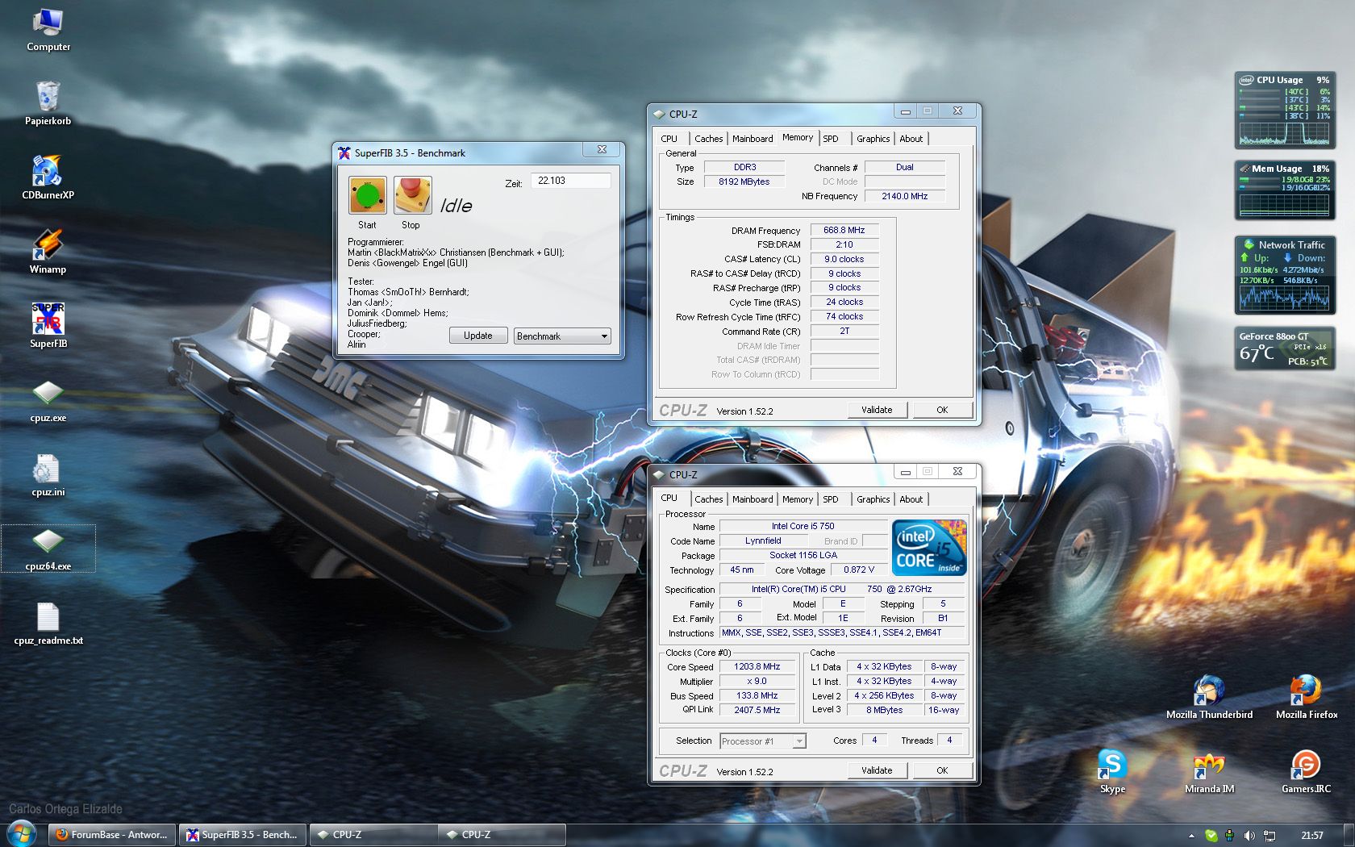Open the Computer desktop icon
This screenshot has width=1355, height=847.
click(48, 31)
